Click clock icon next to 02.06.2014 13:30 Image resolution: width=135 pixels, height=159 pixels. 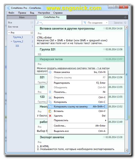104,137
